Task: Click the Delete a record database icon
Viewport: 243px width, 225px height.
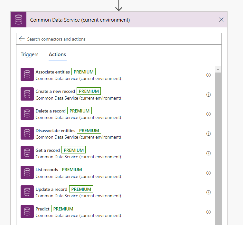Action: (x=27, y=113)
